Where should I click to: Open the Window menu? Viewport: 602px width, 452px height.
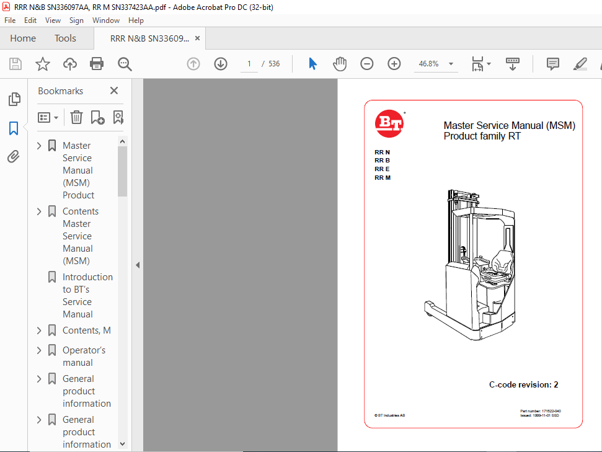[x=106, y=20]
